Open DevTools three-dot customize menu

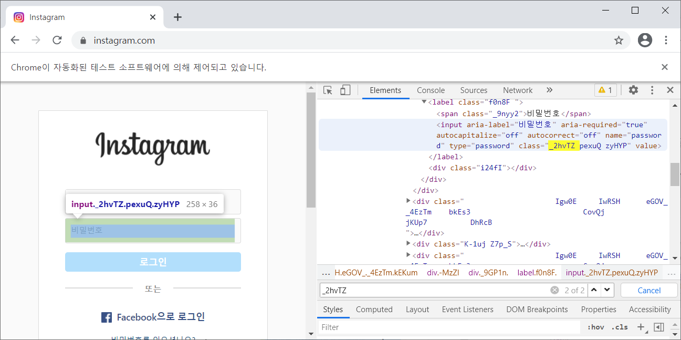tap(652, 90)
